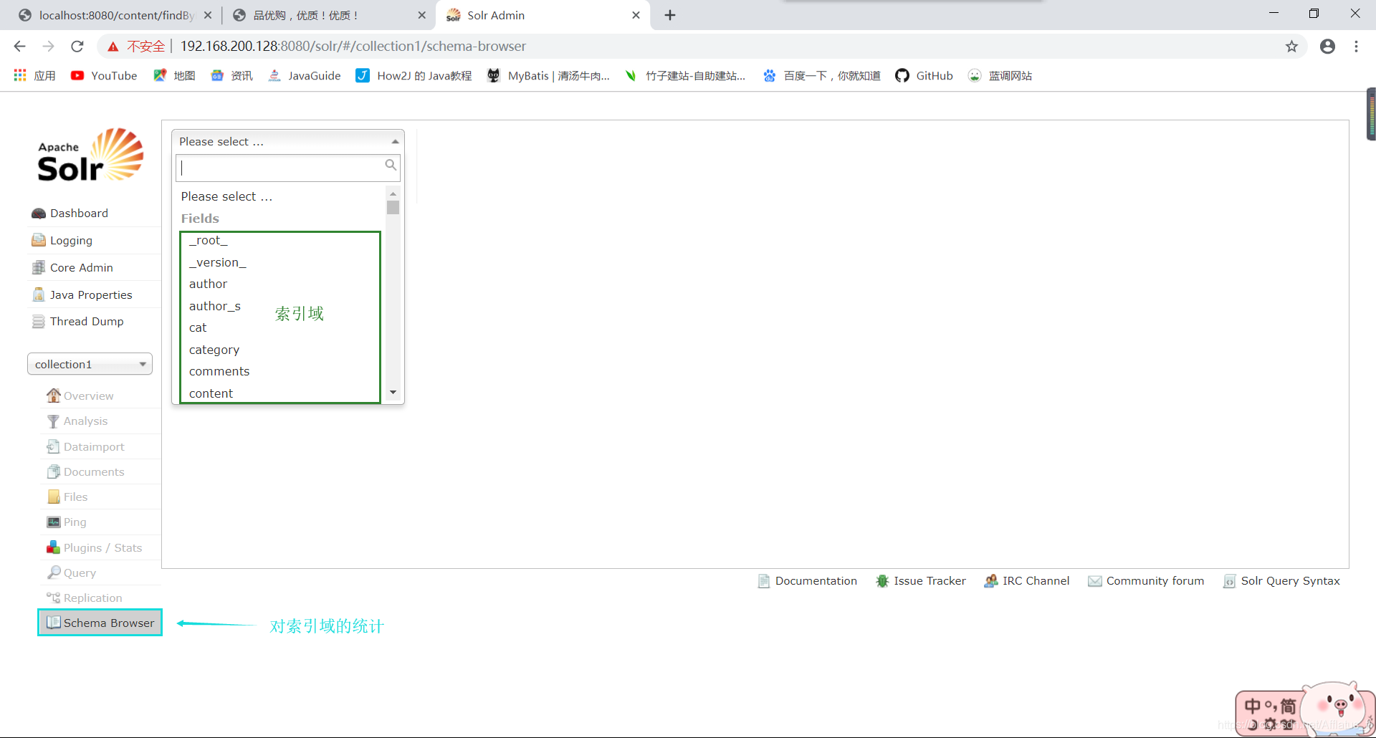Image resolution: width=1376 pixels, height=738 pixels.
Task: Open the YouTube bookmark
Action: coord(104,76)
